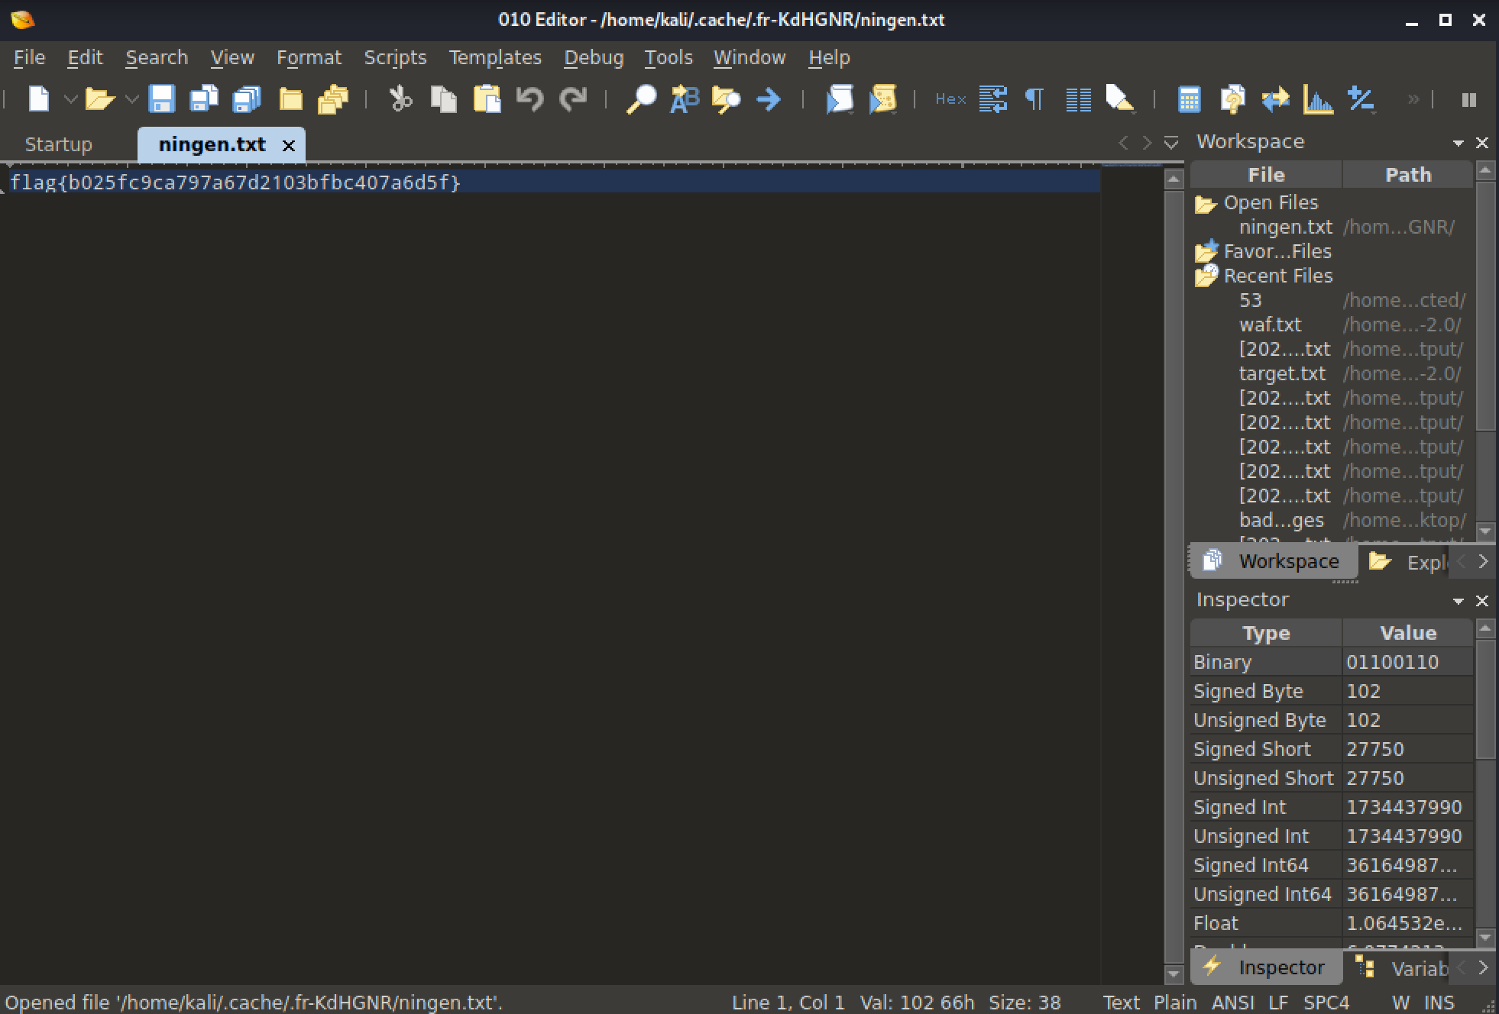
Task: Close the ningen.txt tab
Action: [x=289, y=145]
